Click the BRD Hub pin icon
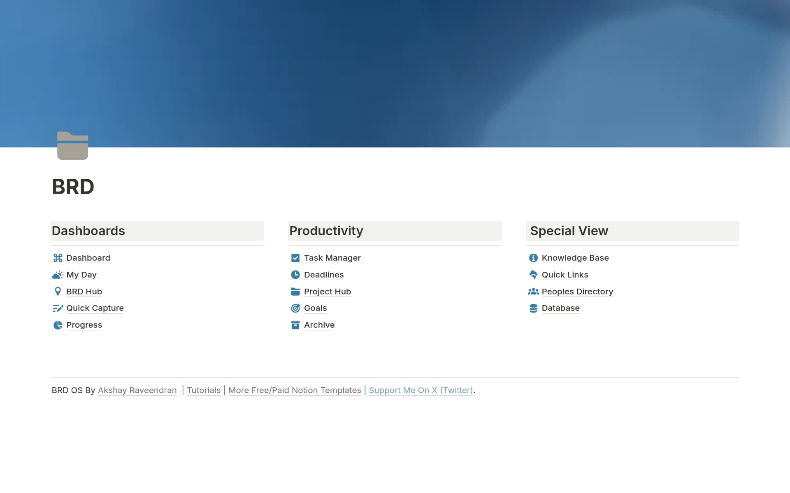Screen dimensions: 790x493 pyautogui.click(x=58, y=292)
